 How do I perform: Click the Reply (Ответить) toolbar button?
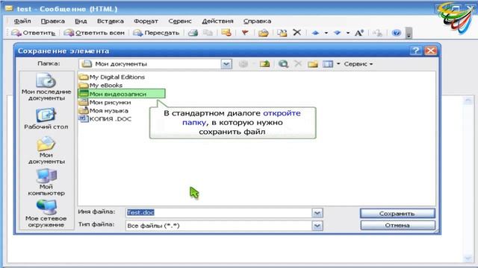pyautogui.click(x=33, y=33)
